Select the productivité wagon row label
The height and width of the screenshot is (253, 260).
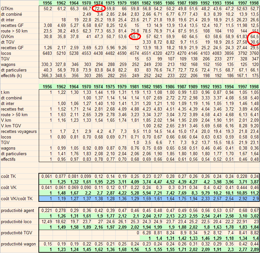click(18, 244)
